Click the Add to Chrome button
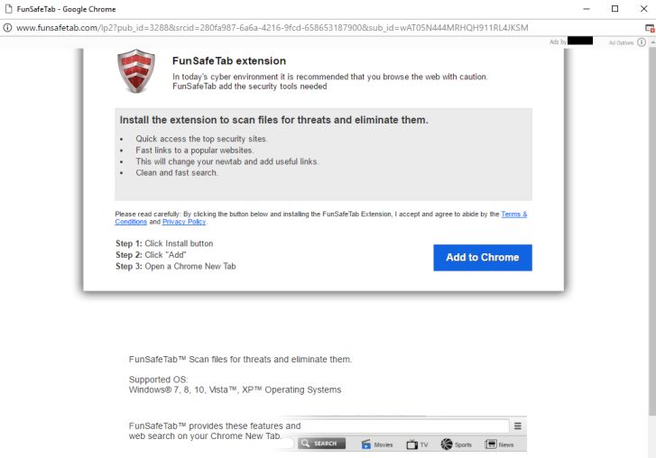 (x=482, y=258)
